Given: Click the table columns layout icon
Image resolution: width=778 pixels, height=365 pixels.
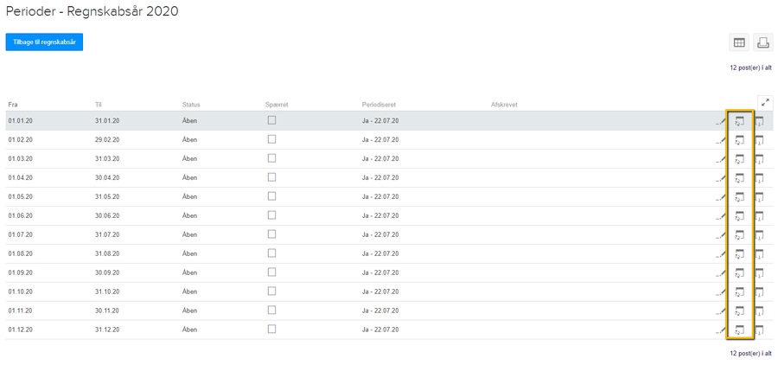Looking at the screenshot, I should tap(739, 42).
